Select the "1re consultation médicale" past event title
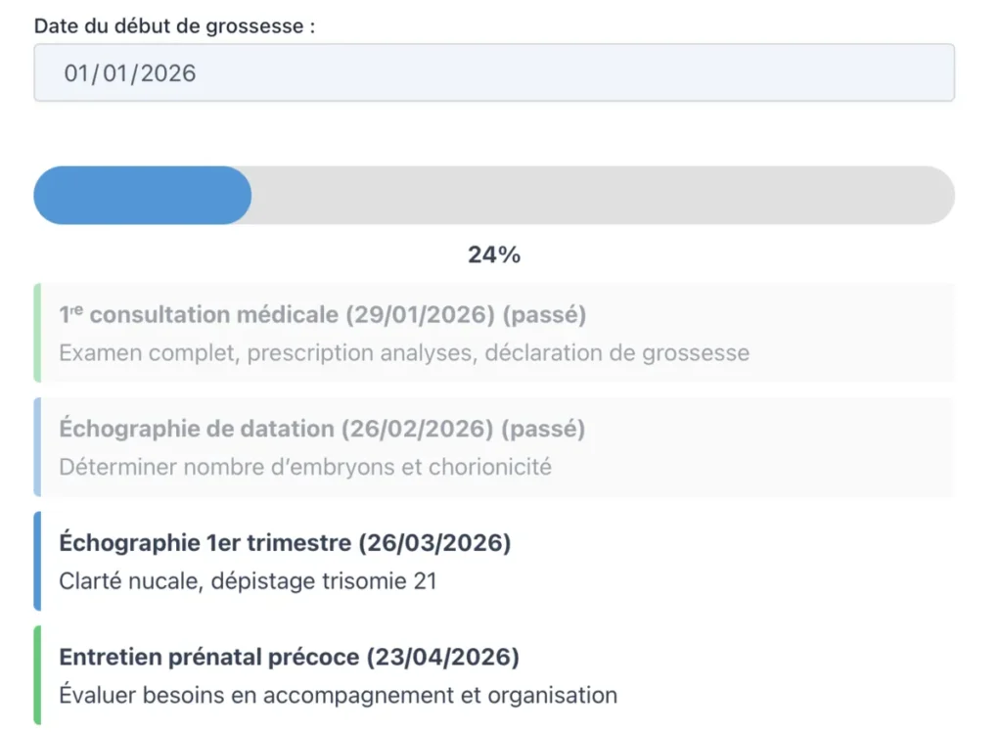This screenshot has height=733, width=1002. point(322,315)
